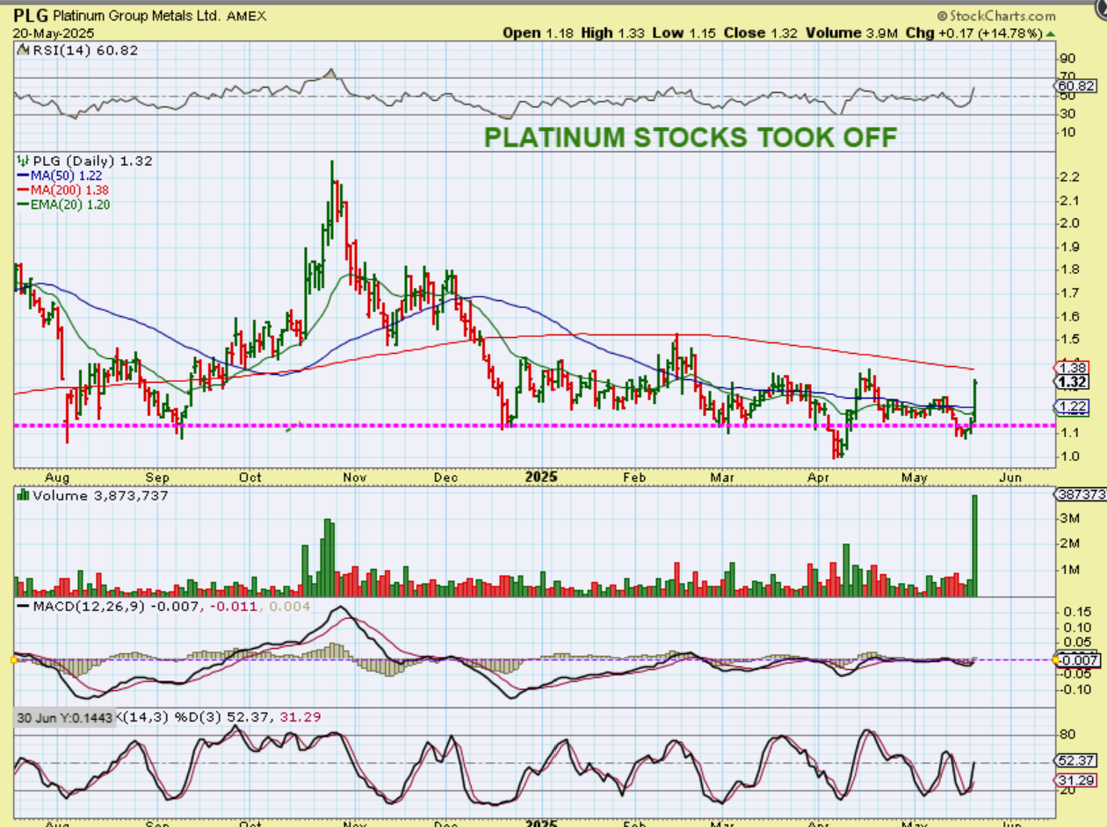The image size is (1107, 827).
Task: Click the PLG (Daily) 1.32 legend text
Action: click(91, 162)
